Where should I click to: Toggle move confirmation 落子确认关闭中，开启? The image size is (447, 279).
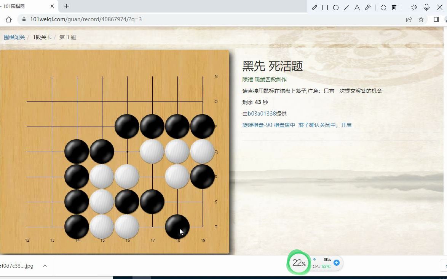click(x=325, y=125)
